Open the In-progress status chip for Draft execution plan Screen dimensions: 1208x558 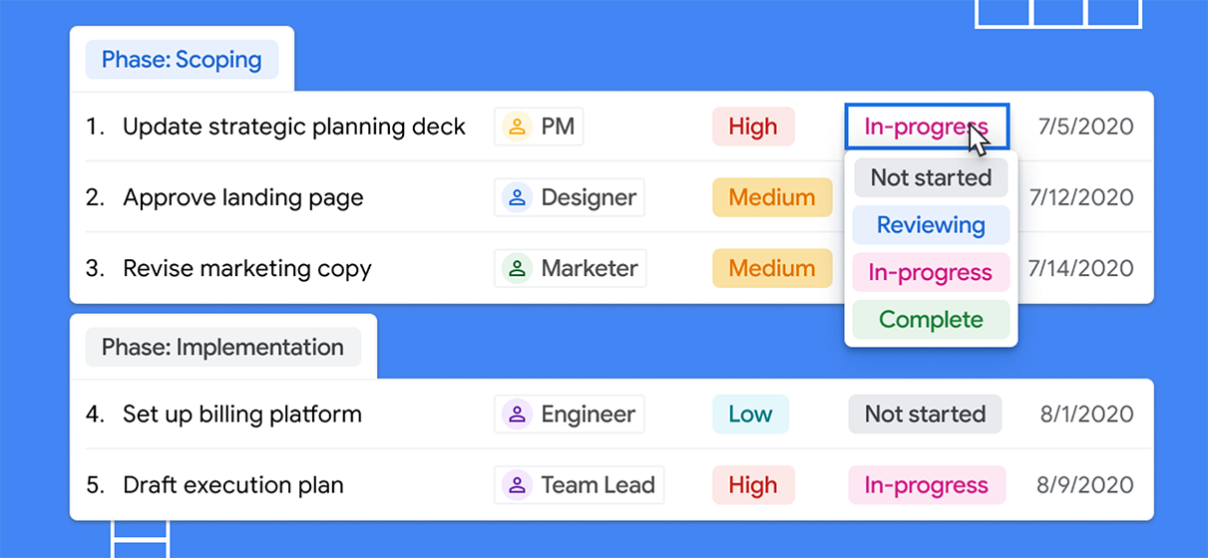927,485
